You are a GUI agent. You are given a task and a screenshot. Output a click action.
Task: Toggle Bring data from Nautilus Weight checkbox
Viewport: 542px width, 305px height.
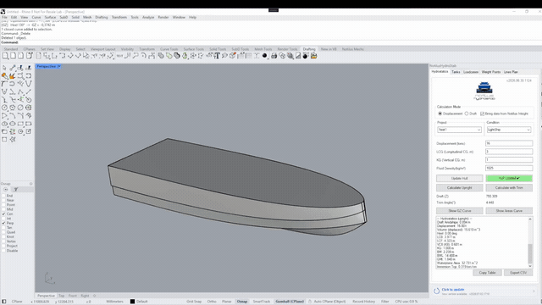482,114
